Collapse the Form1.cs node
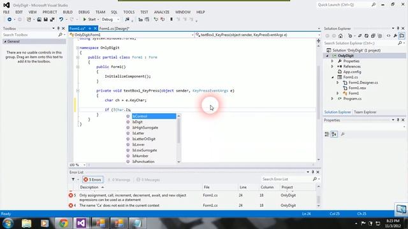Viewport: 408px width, 229px height. [x=333, y=78]
